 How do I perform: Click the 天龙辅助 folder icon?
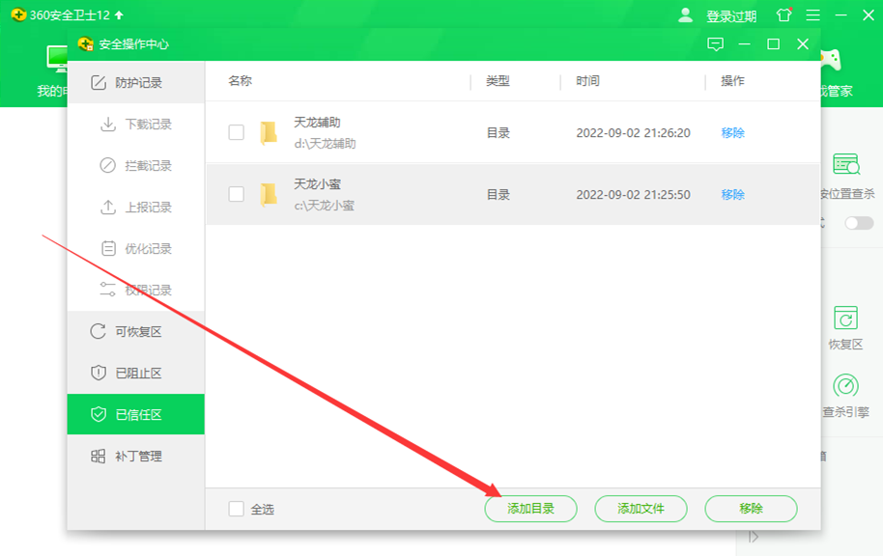click(x=269, y=133)
